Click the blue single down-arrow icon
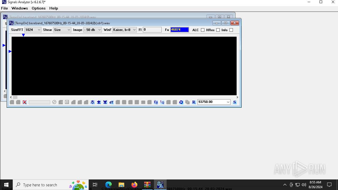 click(99, 102)
